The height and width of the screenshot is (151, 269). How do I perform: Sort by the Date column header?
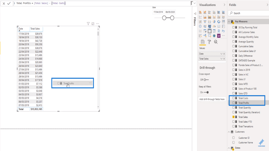click(21, 29)
